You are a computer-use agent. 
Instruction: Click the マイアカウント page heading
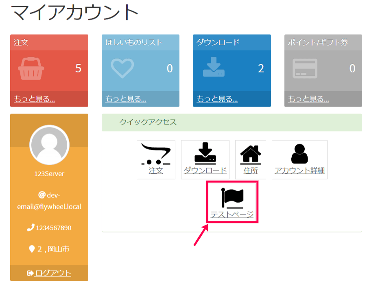74,12
